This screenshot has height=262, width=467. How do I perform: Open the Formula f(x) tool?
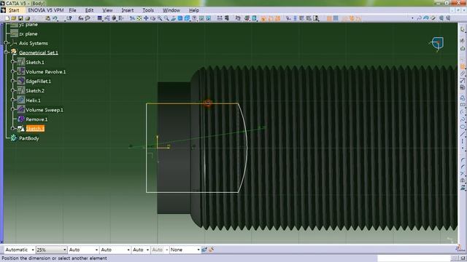(x=81, y=18)
